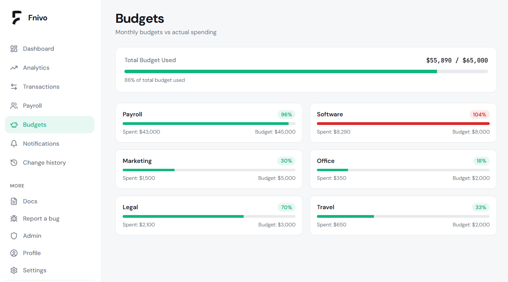Select Payroll from the sidebar menu
508x282 pixels.
tap(32, 106)
